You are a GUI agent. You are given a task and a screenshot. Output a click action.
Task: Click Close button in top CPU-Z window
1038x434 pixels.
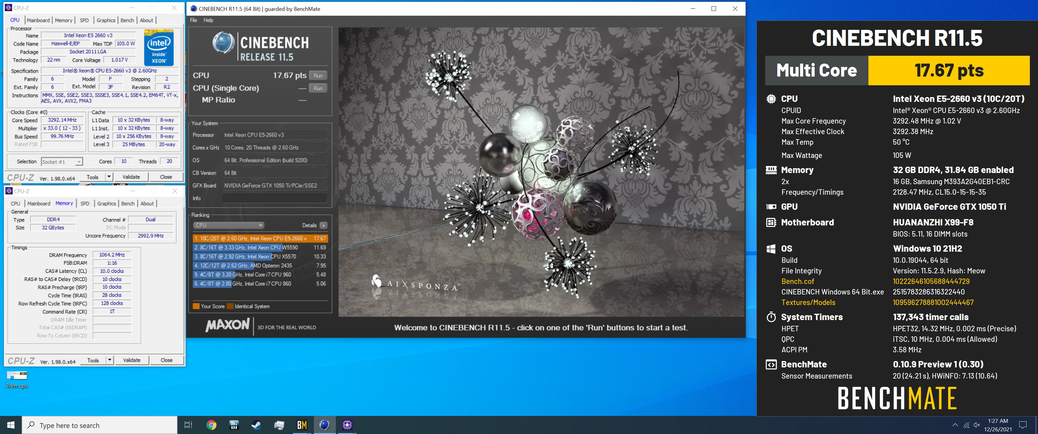click(x=166, y=177)
